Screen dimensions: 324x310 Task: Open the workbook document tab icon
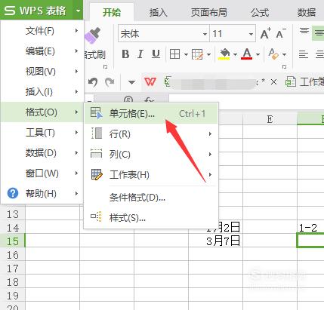[291, 81]
